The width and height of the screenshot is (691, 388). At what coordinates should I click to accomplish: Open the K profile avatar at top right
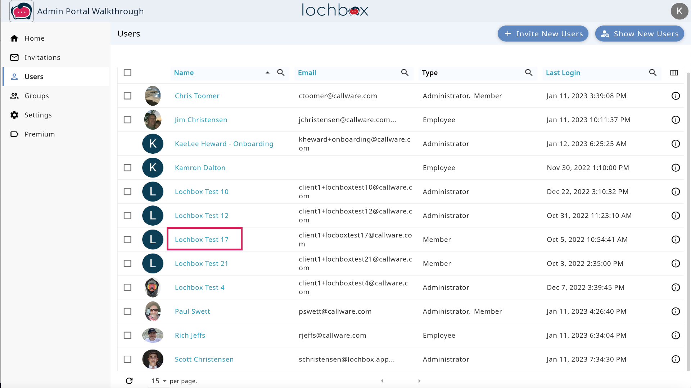[x=679, y=11]
